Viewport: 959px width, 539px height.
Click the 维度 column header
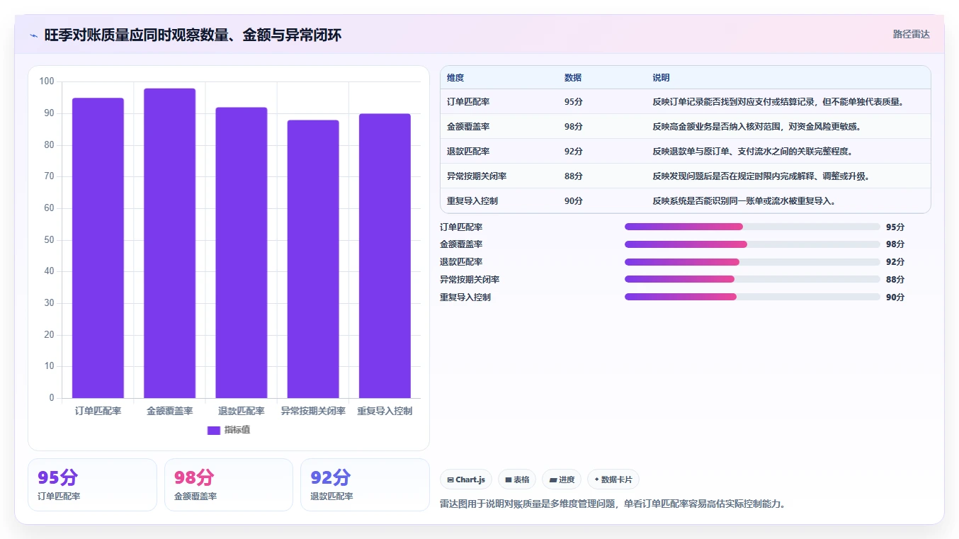pyautogui.click(x=455, y=78)
